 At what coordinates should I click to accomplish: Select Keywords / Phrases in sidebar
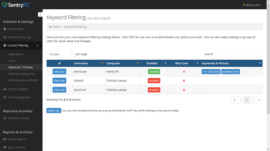point(21,67)
